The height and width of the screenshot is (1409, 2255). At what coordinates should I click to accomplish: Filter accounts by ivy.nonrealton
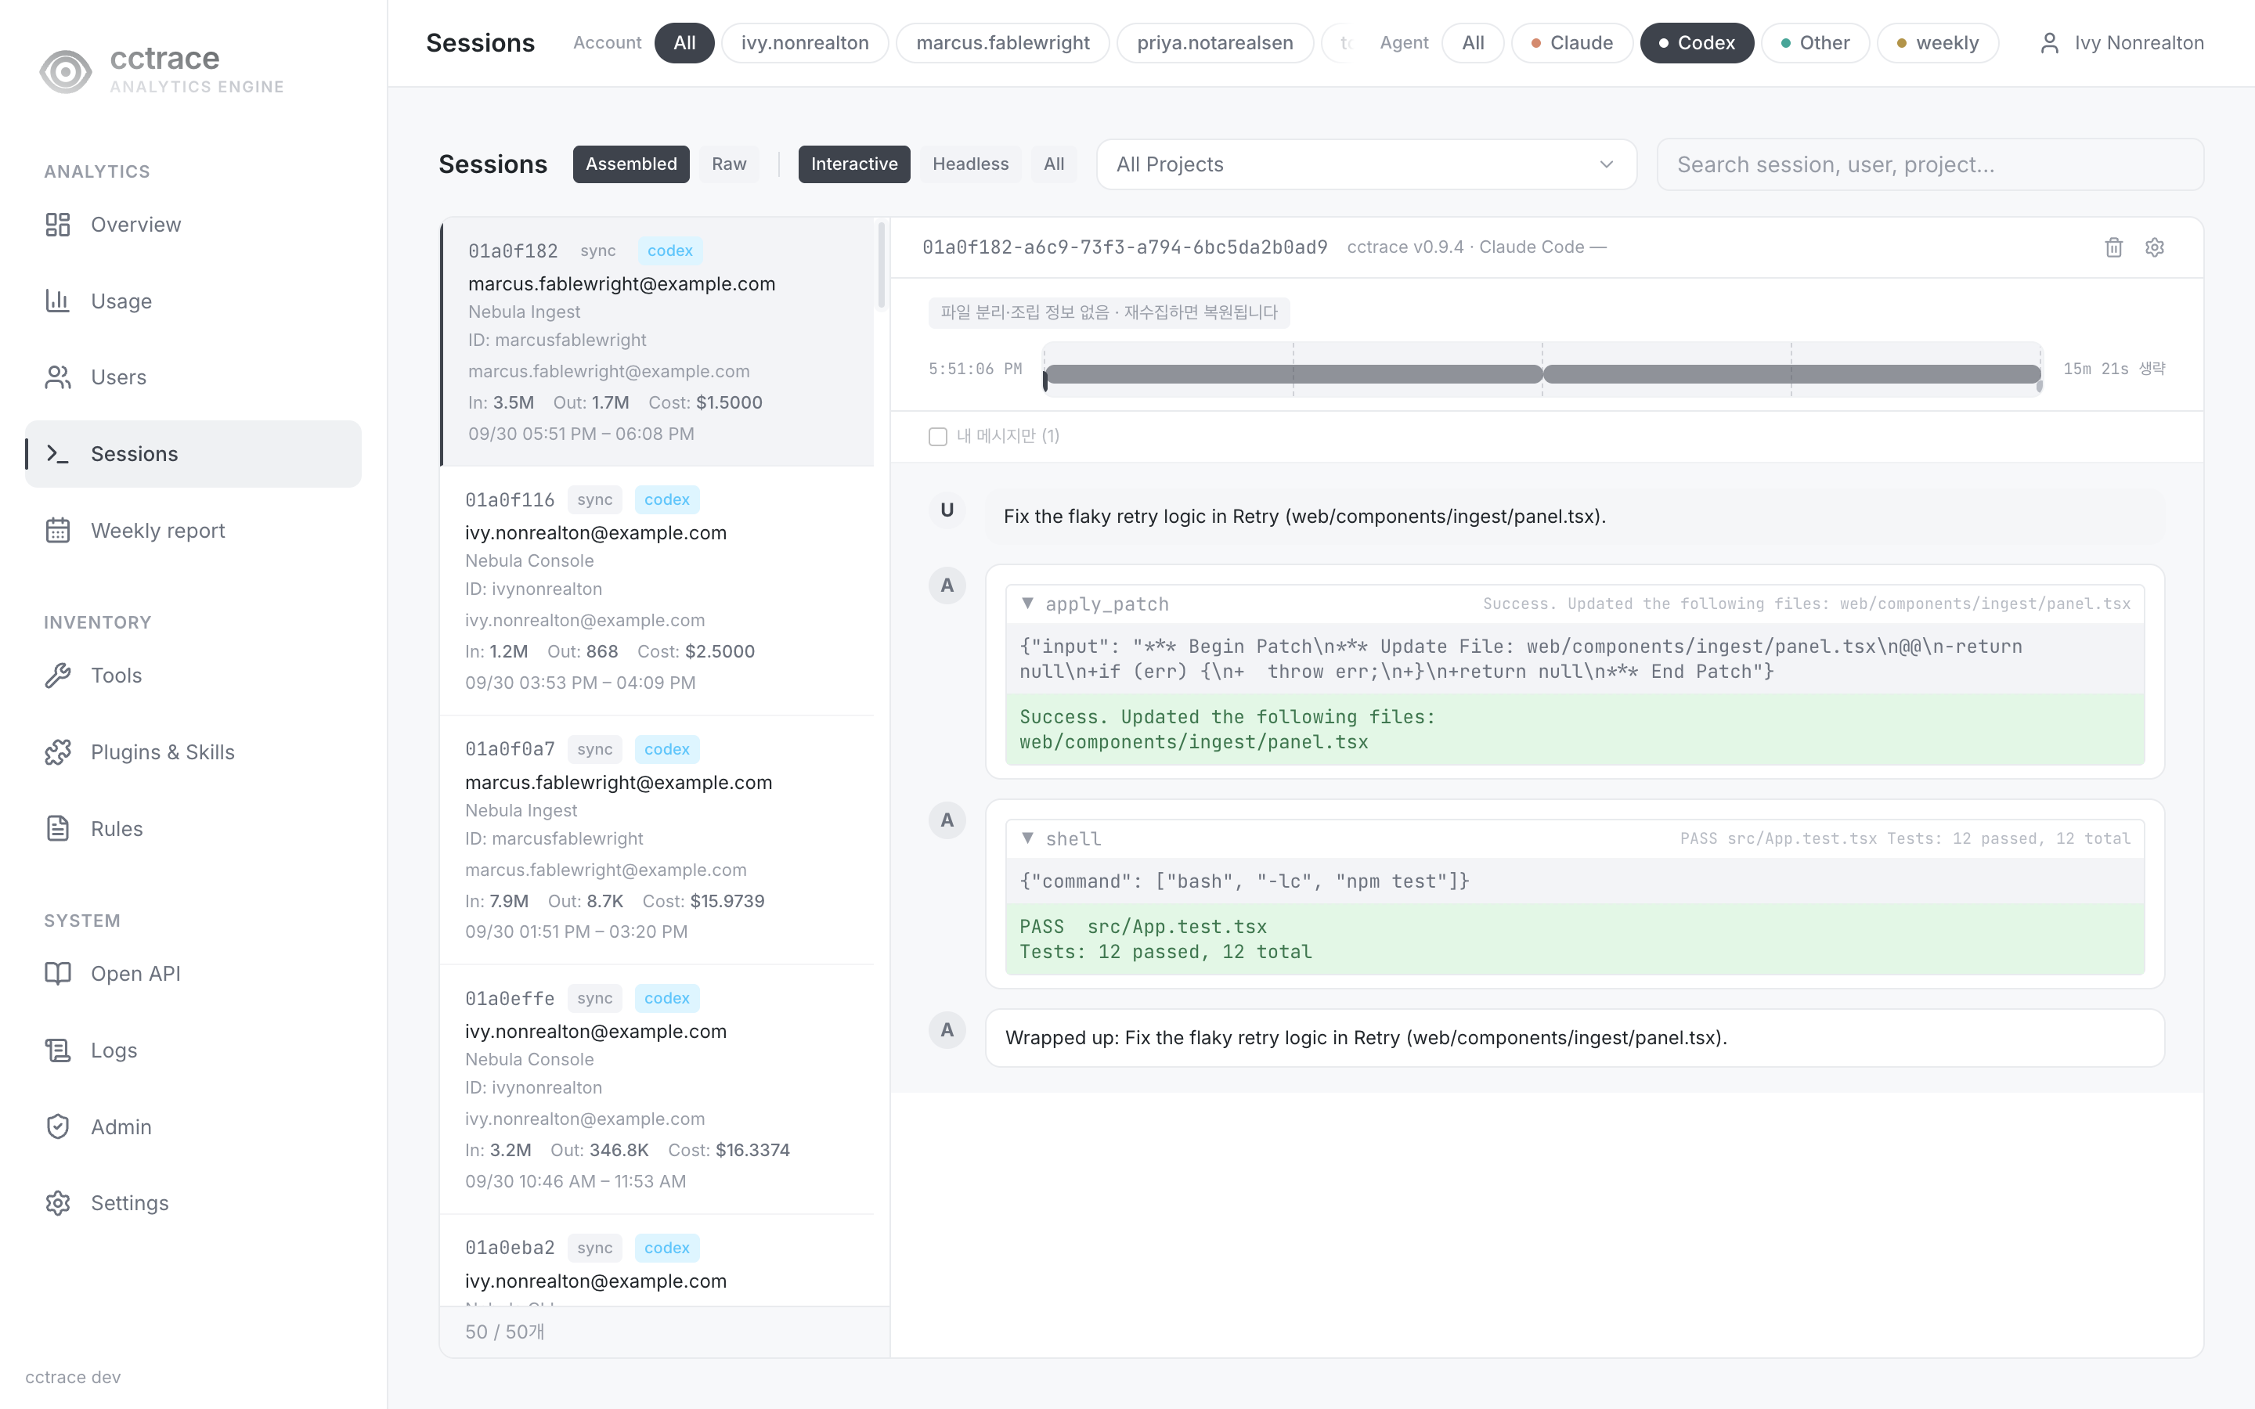coord(805,43)
